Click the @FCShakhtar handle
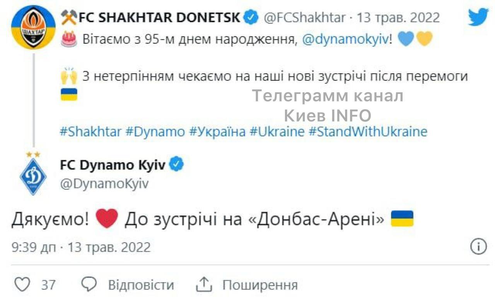This screenshot has height=300, width=495. click(304, 18)
